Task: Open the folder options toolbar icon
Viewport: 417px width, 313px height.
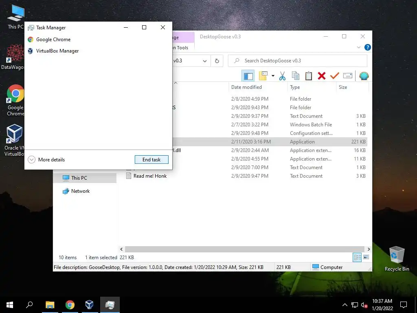Action: click(x=263, y=76)
